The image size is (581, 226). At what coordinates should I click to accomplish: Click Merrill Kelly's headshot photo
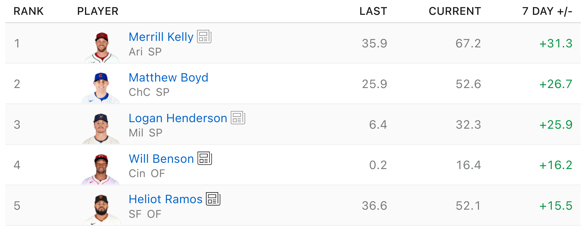click(x=102, y=47)
